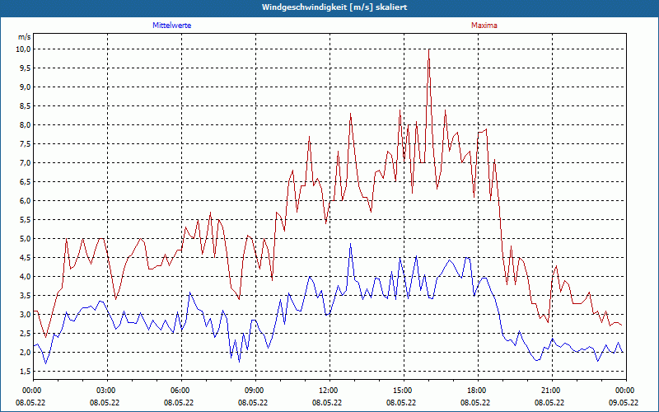Click the 09.05.22 date label
The image size is (659, 412).
624,402
